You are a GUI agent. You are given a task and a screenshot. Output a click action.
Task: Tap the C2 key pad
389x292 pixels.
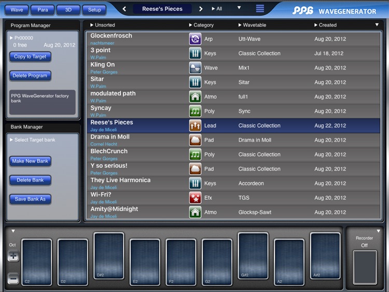click(x=37, y=262)
